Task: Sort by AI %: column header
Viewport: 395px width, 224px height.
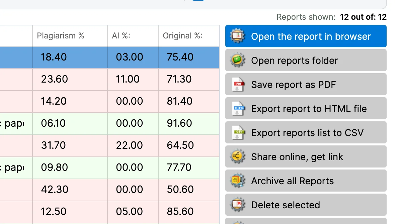Action: click(133, 36)
